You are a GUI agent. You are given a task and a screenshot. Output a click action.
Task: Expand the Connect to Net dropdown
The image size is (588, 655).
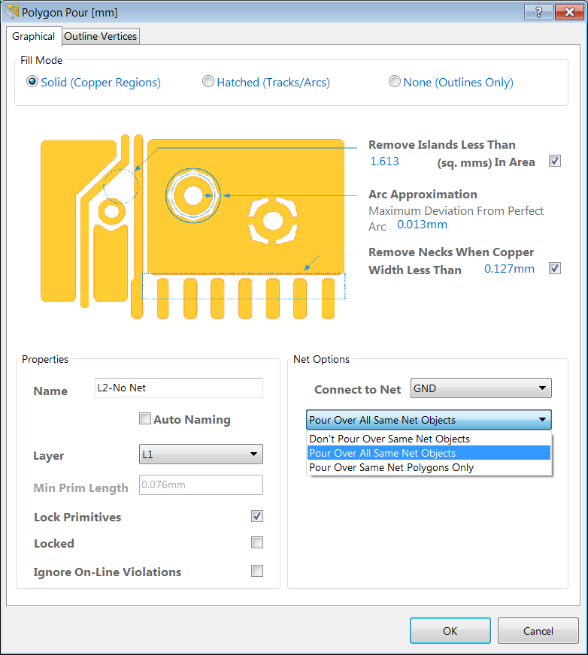pyautogui.click(x=480, y=388)
